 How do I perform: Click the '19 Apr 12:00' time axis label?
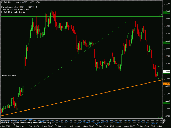[x=143, y=126]
